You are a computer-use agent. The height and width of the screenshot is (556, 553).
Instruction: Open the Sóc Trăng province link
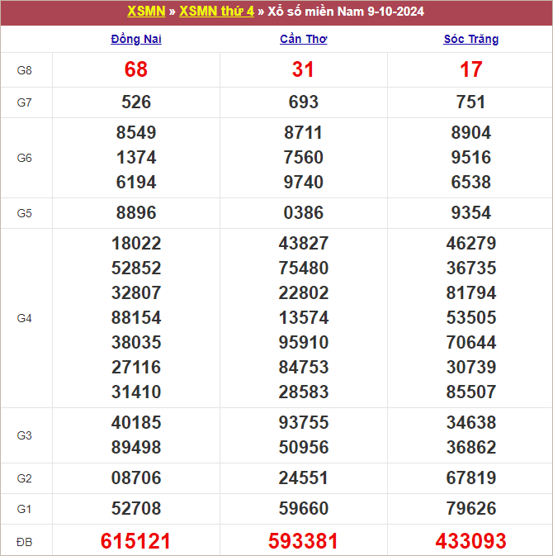(x=470, y=39)
